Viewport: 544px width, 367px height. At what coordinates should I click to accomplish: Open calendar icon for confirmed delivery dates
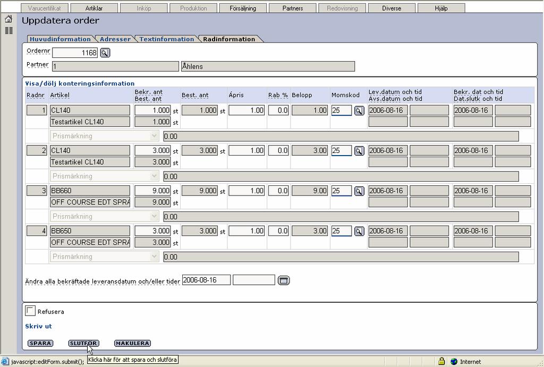pos(284,280)
